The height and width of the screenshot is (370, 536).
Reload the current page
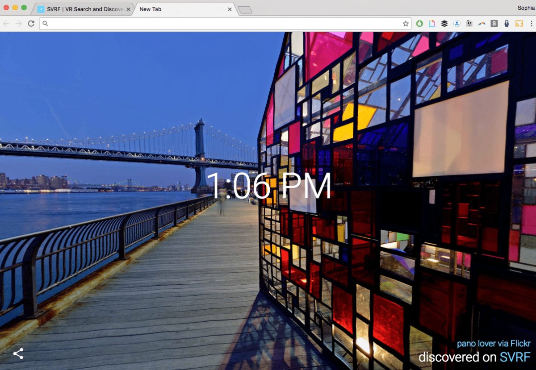click(x=31, y=24)
